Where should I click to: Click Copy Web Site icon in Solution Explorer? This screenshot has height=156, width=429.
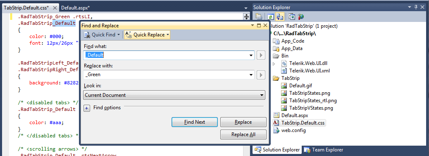point(292,17)
